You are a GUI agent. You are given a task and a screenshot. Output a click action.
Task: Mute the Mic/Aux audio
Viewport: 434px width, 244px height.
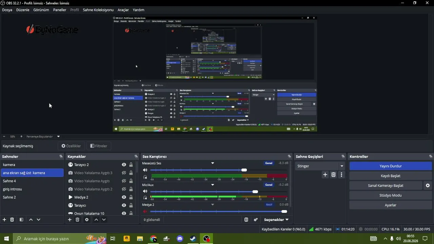point(145,192)
